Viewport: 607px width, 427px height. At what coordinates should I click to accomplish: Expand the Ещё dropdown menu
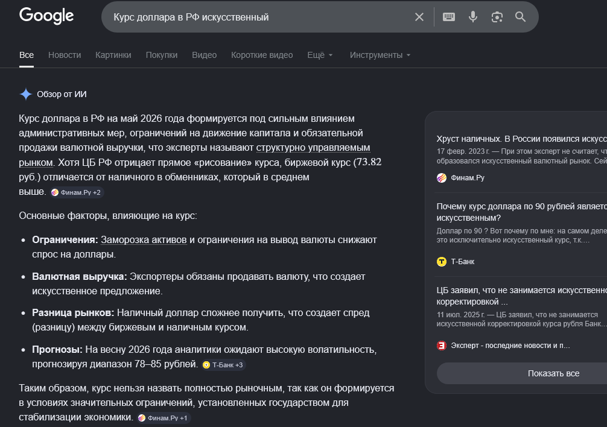(x=320, y=55)
